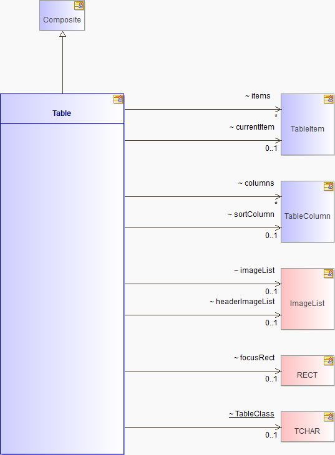Click the currentItem association label

(x=252, y=127)
